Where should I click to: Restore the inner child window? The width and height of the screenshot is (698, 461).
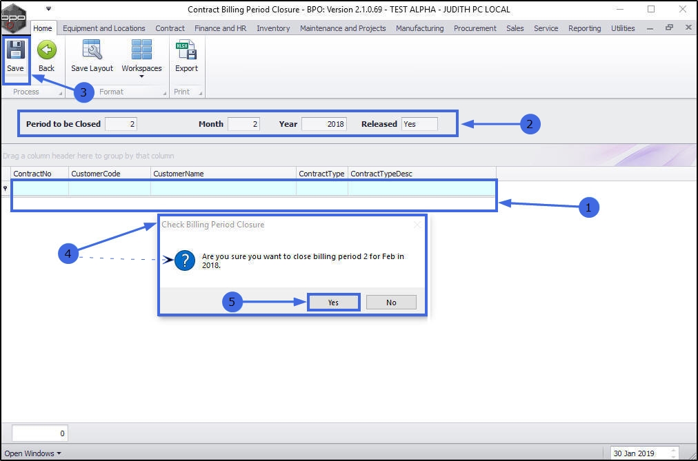pyautogui.click(x=669, y=28)
